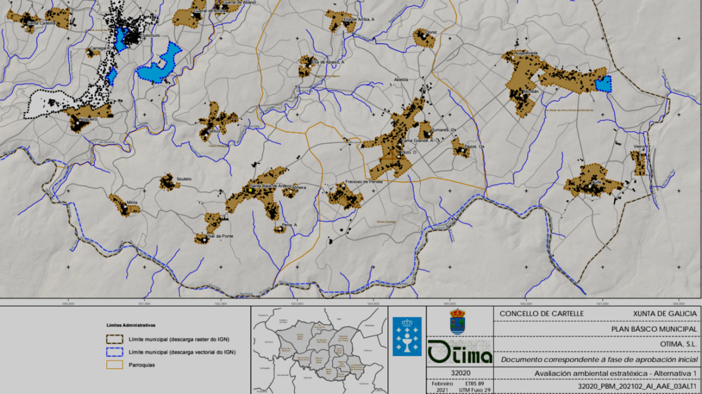Click the Xunta de Galicia flag emblem
This screenshot has height=394, width=702.
click(x=407, y=337)
